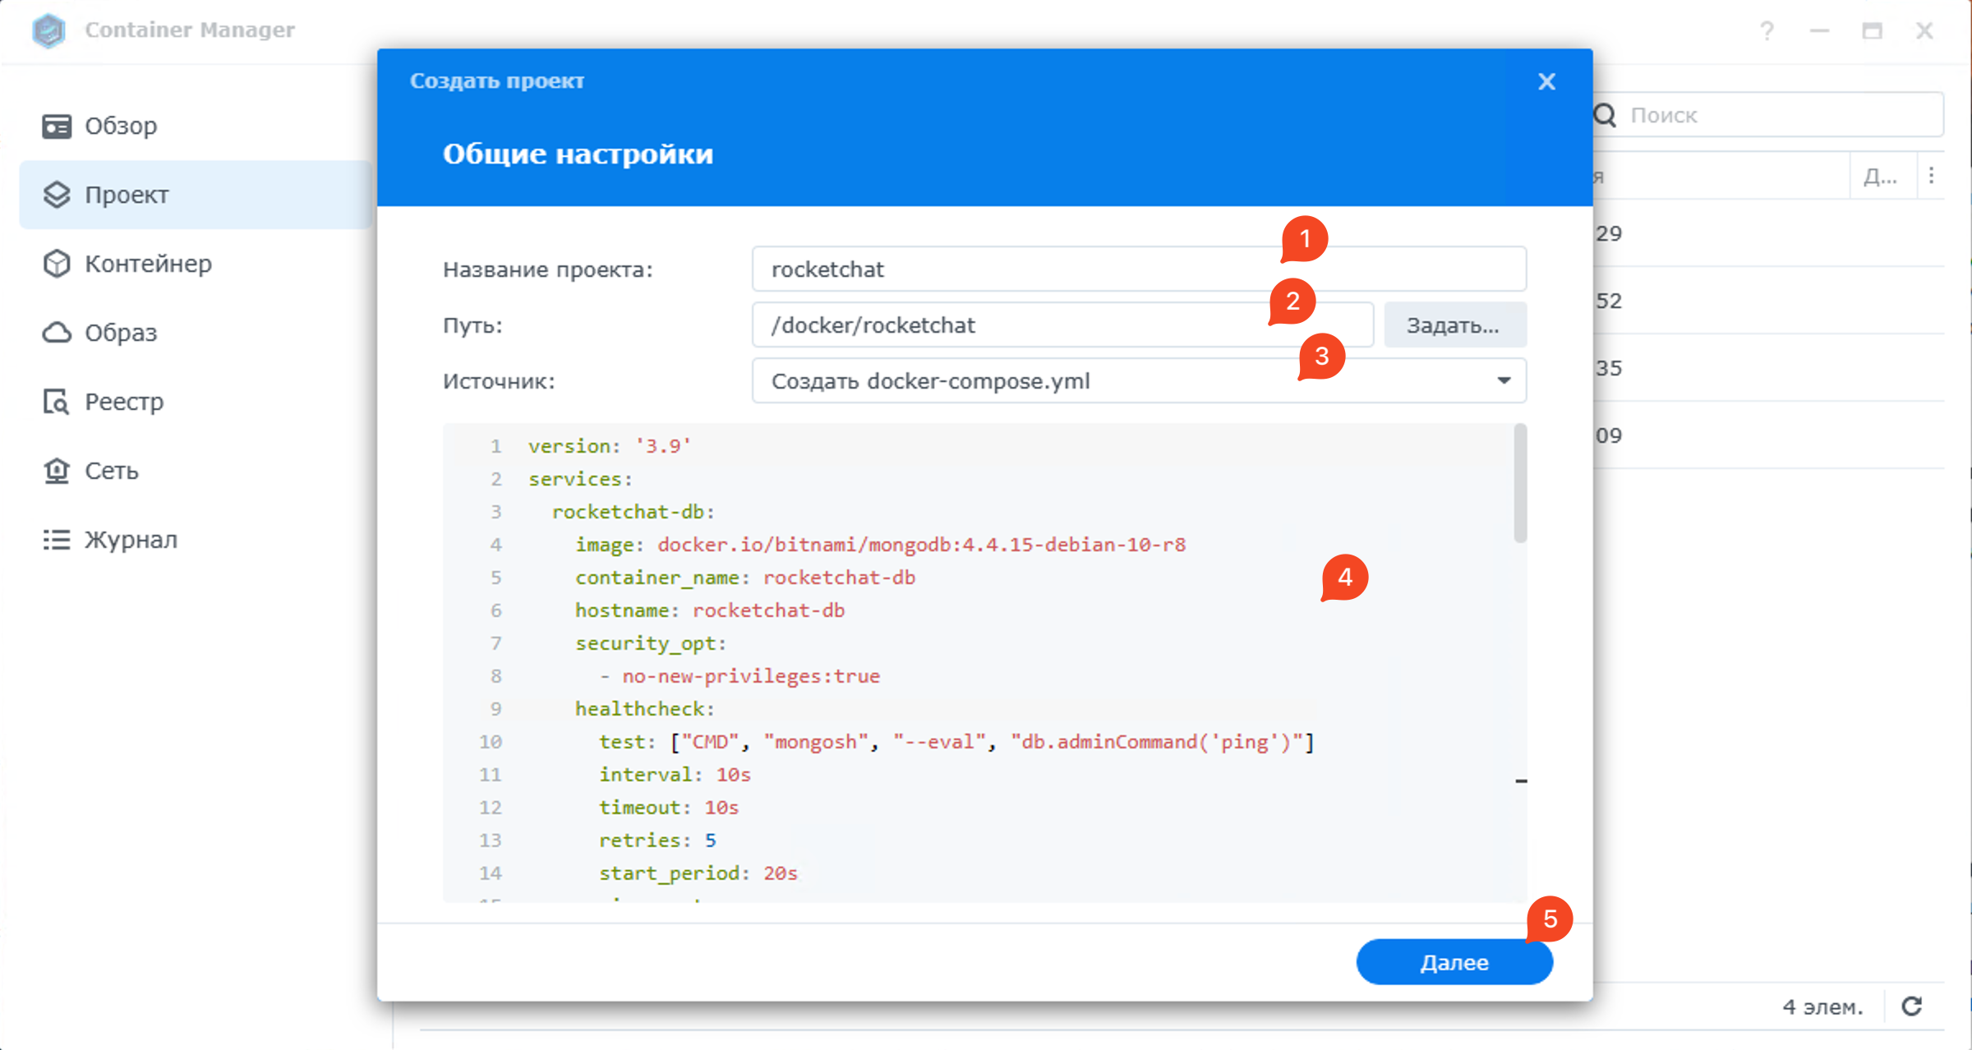Open the Обзор overview section

(x=196, y=126)
